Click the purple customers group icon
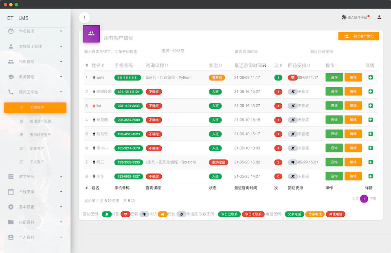 [91, 34]
